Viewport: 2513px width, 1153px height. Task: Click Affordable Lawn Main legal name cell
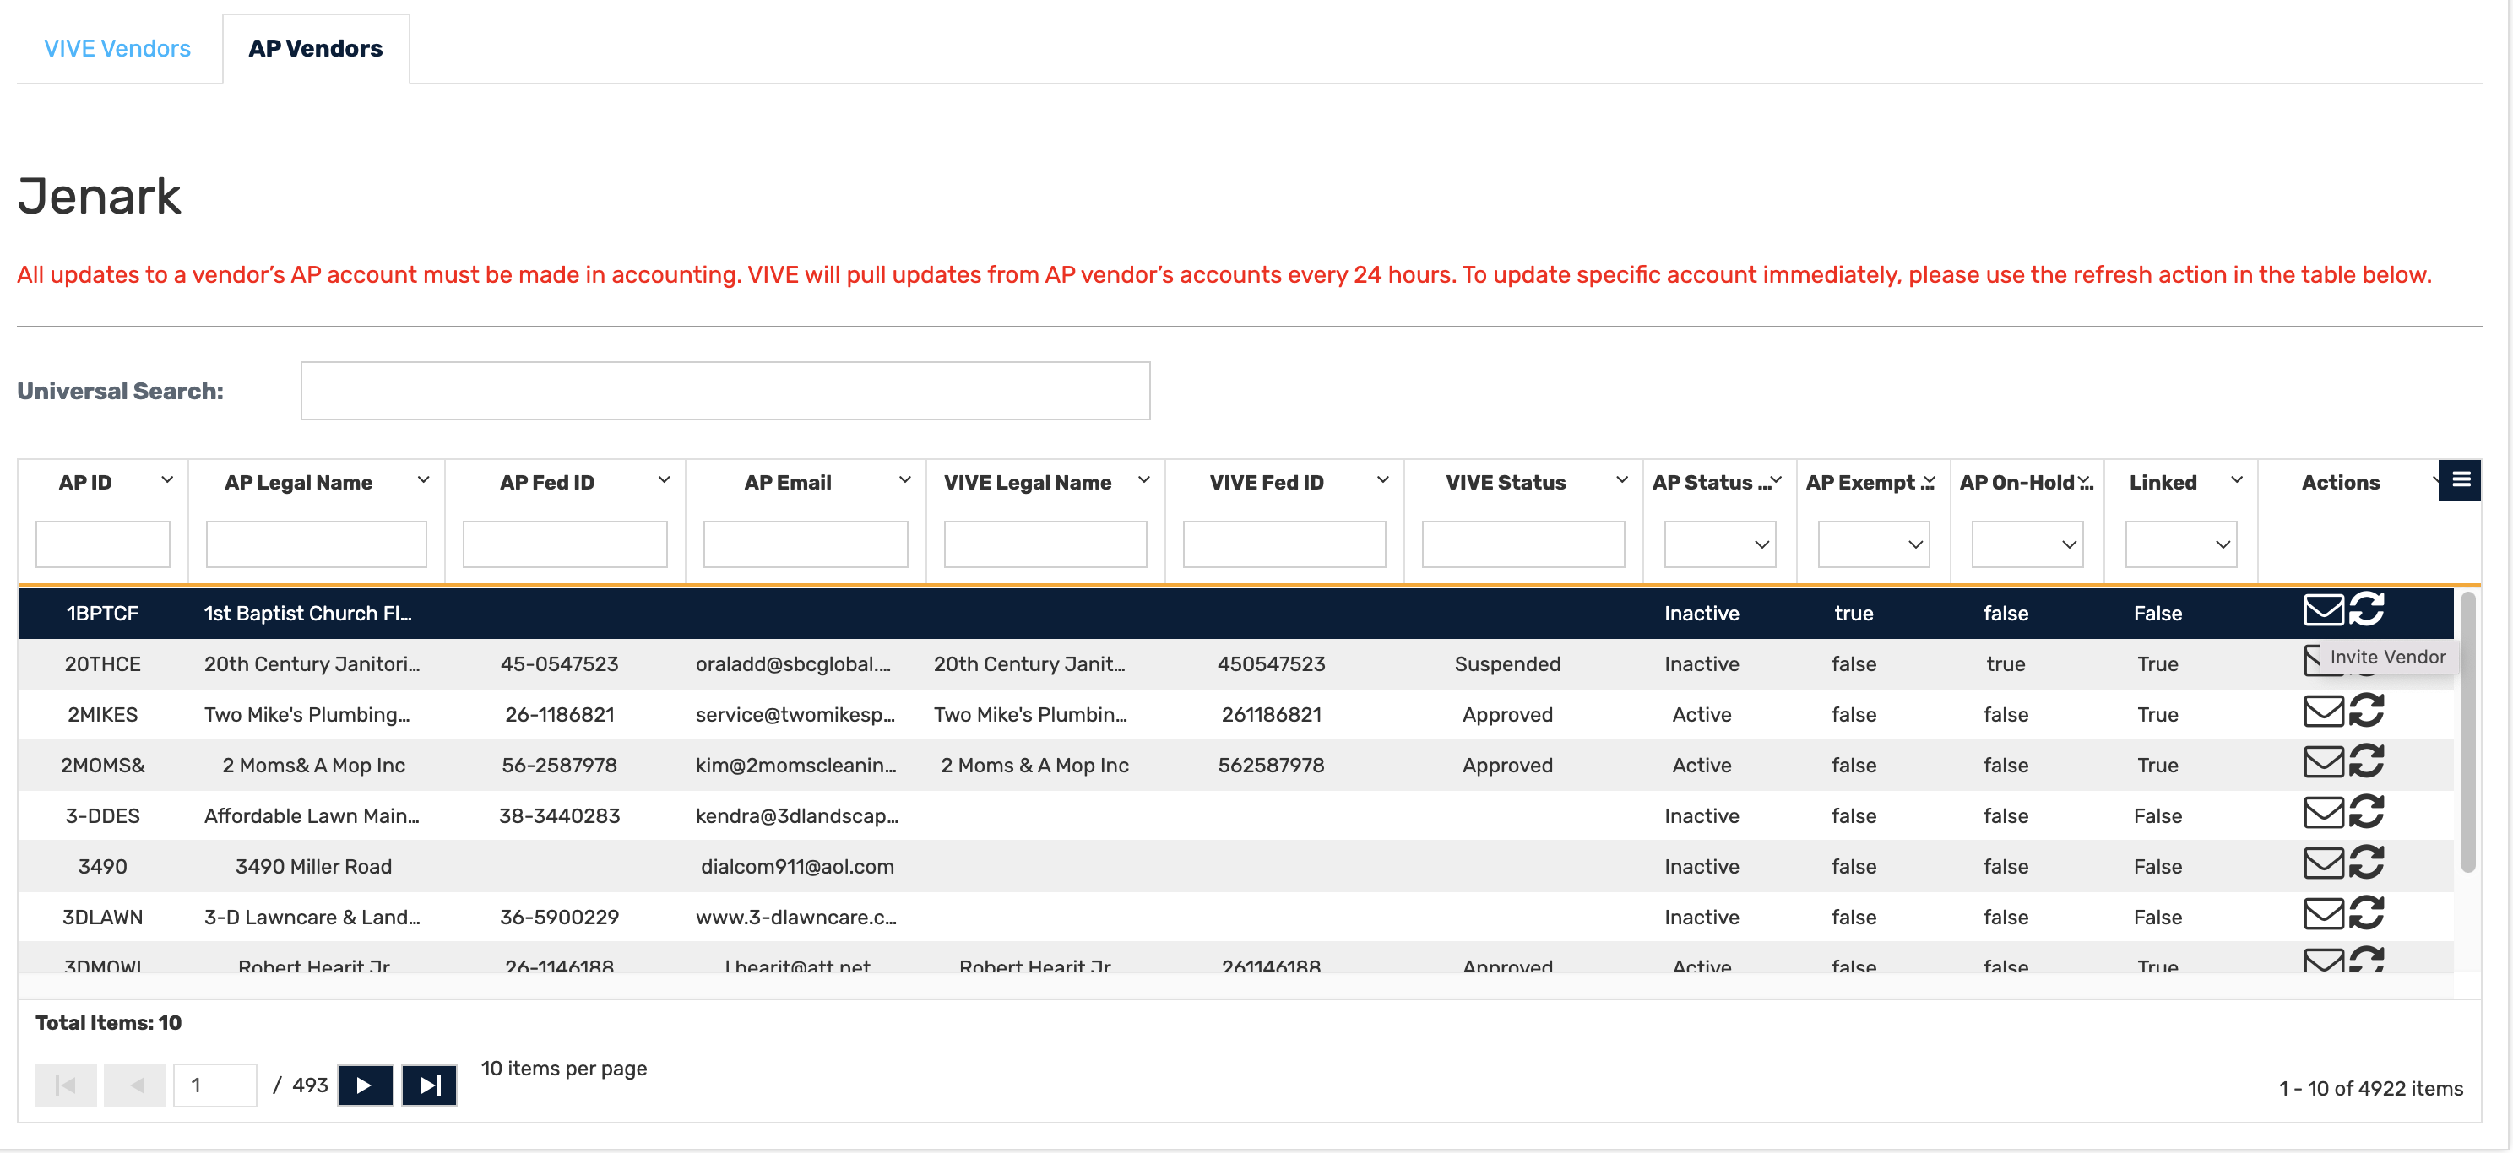click(312, 816)
